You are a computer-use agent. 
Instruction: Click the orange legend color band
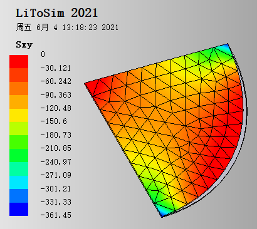point(19,88)
